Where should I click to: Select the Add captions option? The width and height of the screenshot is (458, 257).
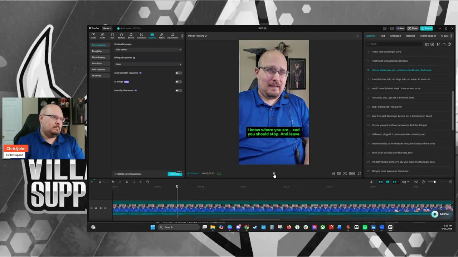pos(99,69)
